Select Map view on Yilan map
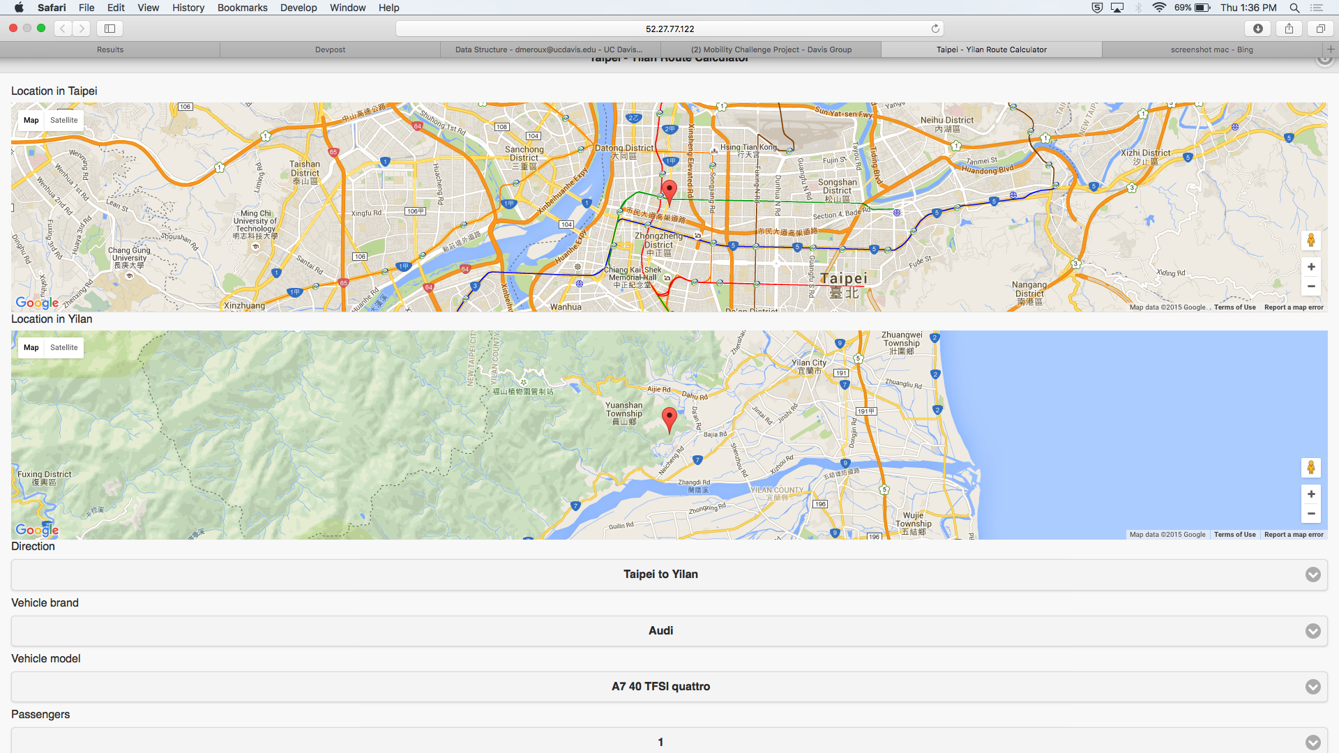The height and width of the screenshot is (753, 1339). point(31,347)
